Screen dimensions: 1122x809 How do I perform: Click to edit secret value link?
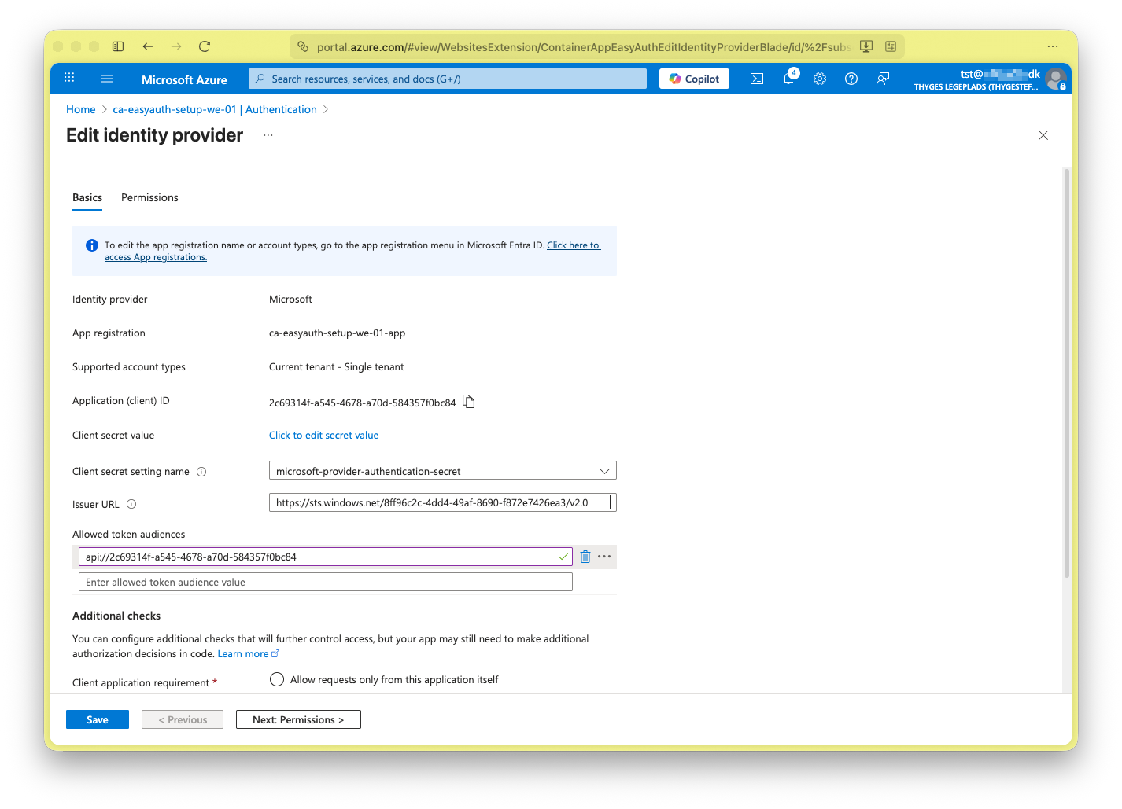coord(323,435)
